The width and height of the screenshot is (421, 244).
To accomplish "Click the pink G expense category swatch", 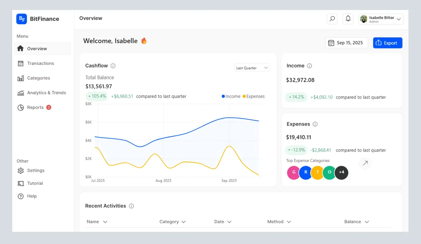I will (293, 173).
